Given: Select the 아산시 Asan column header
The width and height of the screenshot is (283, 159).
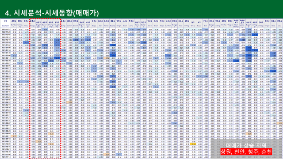Looking at the screenshot, I should point(100,23).
